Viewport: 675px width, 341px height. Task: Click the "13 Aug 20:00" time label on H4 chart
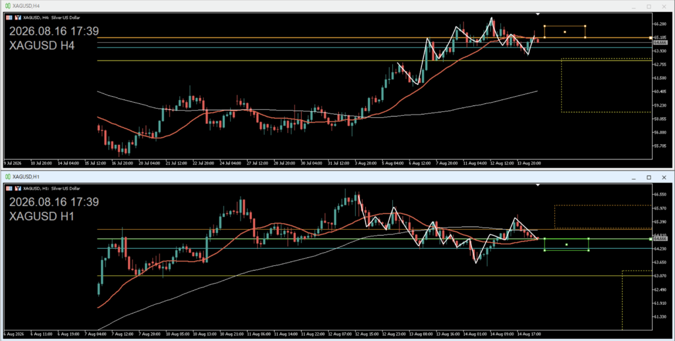coord(529,163)
